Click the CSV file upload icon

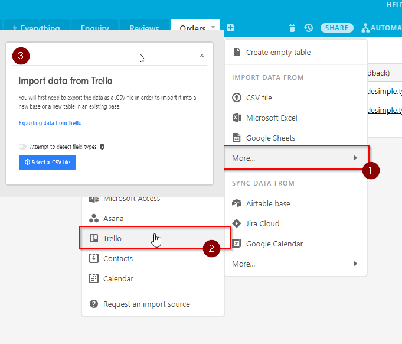click(x=237, y=98)
